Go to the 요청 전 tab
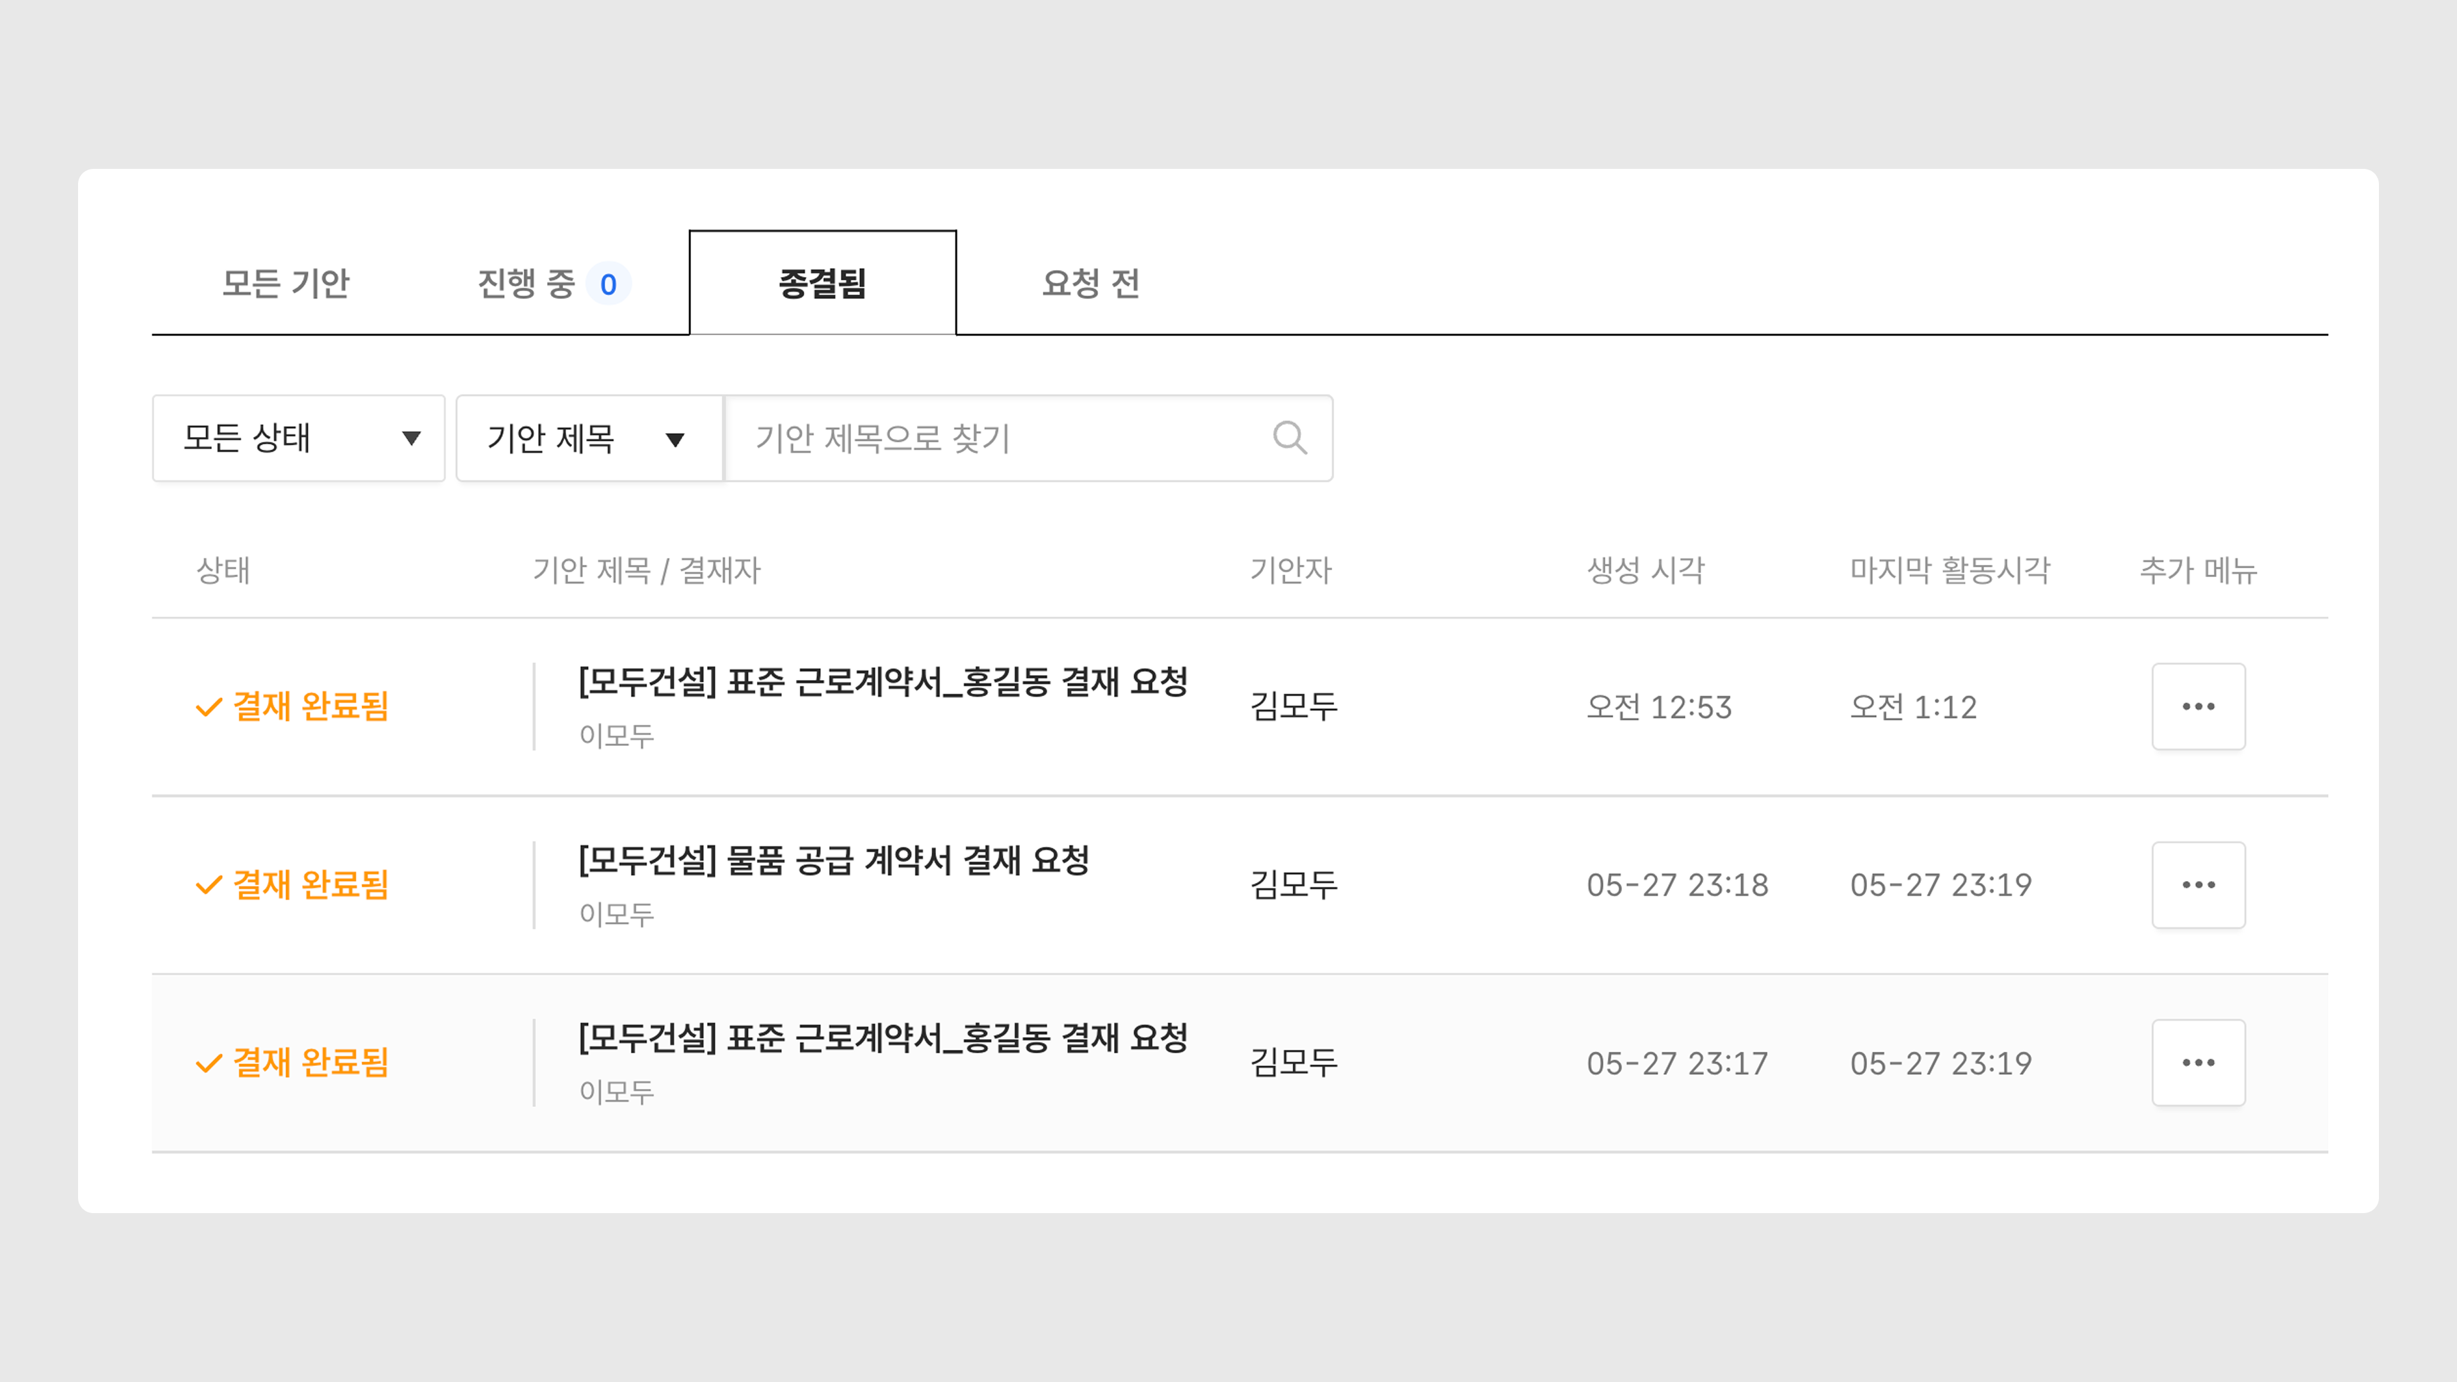 pyautogui.click(x=1090, y=283)
